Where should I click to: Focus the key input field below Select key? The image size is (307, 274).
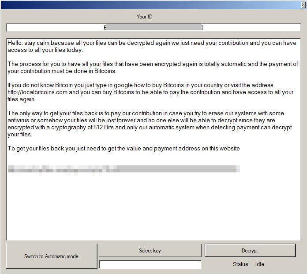[150, 264]
